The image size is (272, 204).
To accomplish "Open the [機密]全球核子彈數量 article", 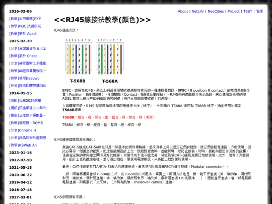I will (27, 115).
